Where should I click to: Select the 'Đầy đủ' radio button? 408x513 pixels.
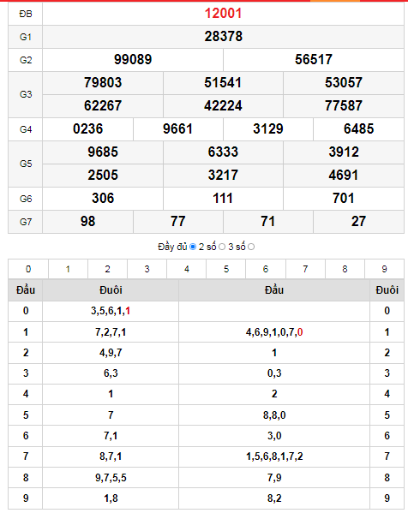tap(193, 247)
